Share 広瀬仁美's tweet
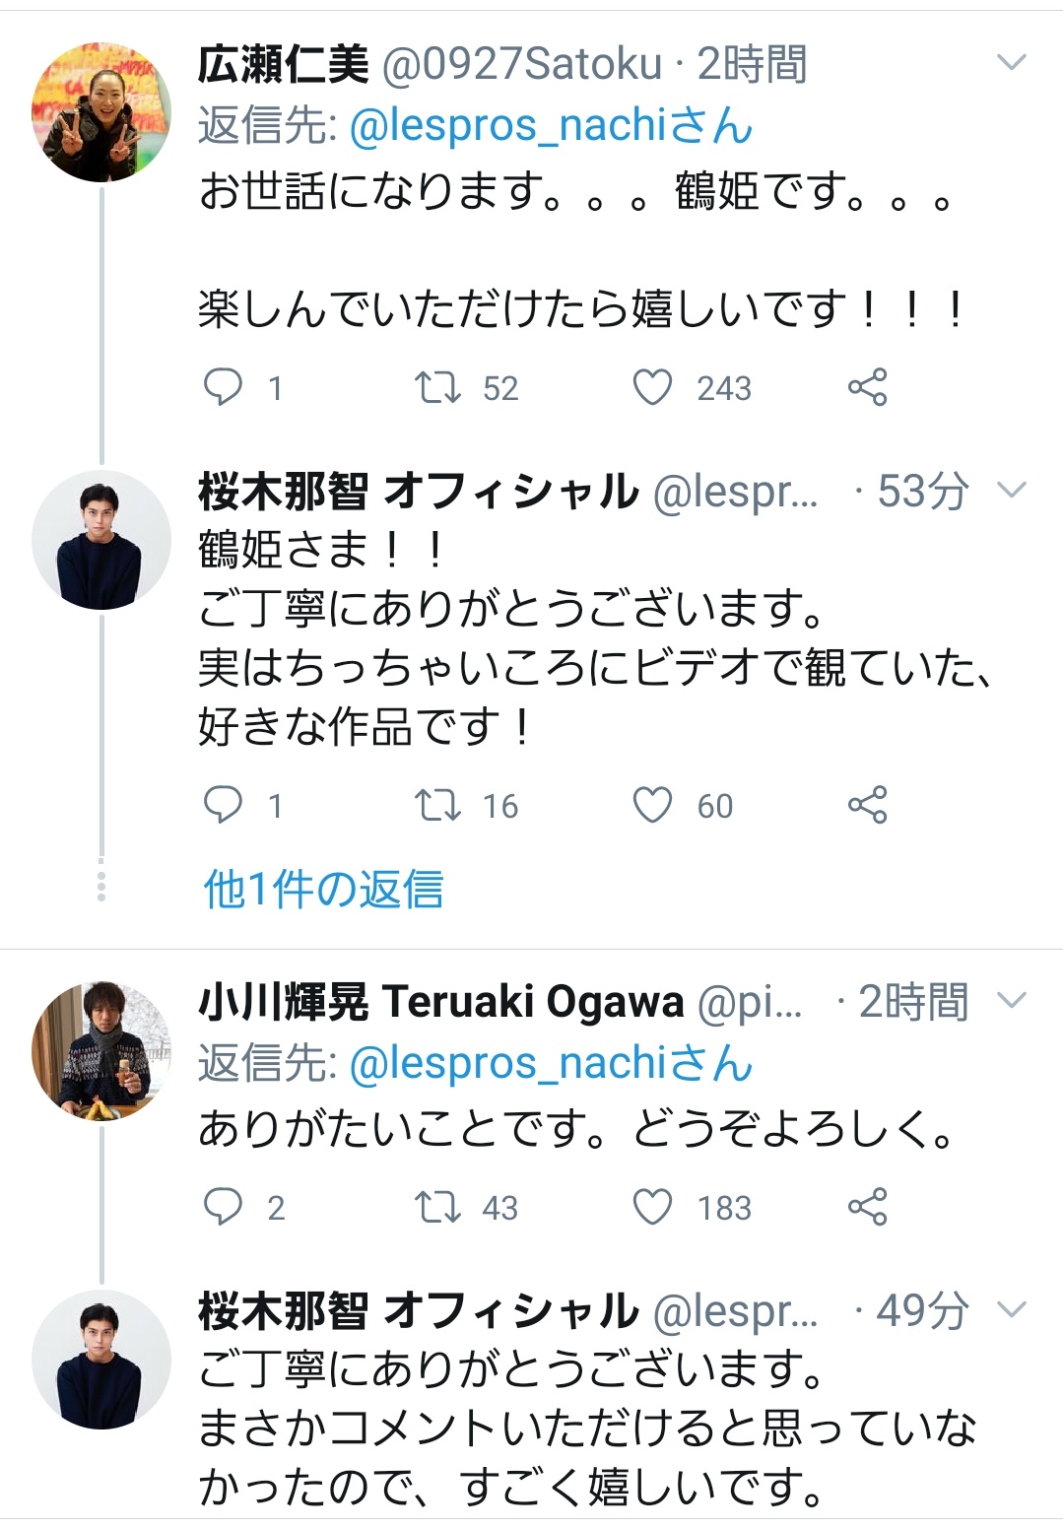The height and width of the screenshot is (1529, 1063). [867, 387]
